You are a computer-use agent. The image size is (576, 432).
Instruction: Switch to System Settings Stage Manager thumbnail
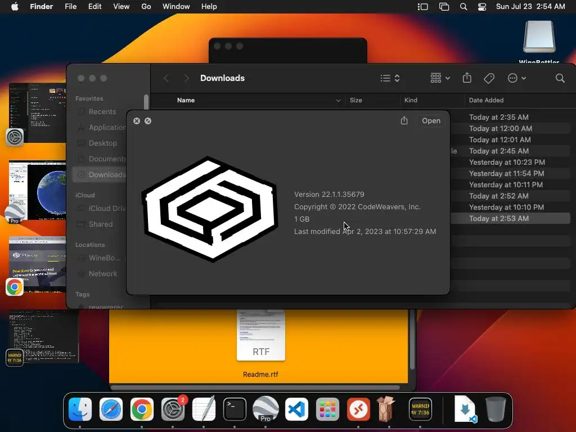pos(38,113)
